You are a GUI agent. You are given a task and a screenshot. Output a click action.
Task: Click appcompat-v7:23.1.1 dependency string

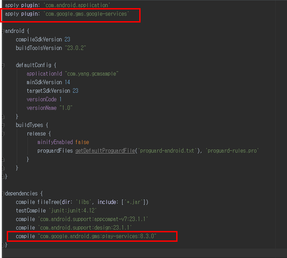[x=93, y=219]
